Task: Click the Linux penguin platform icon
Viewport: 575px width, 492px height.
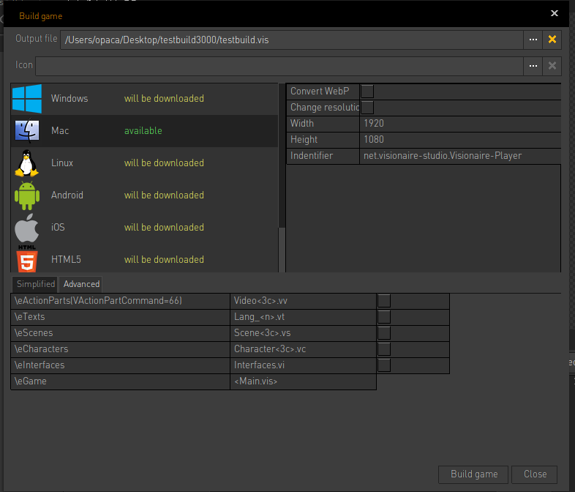Action: pyautogui.click(x=26, y=163)
